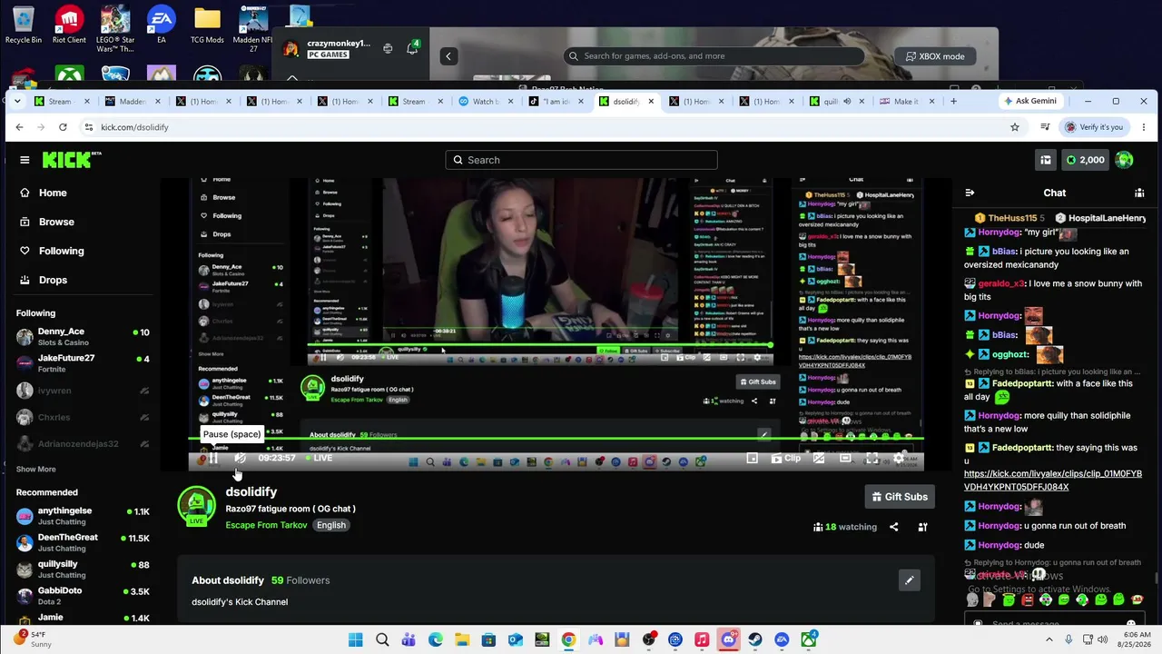Click the Ask Gemini button
This screenshot has width=1162, height=654.
pyautogui.click(x=1029, y=101)
